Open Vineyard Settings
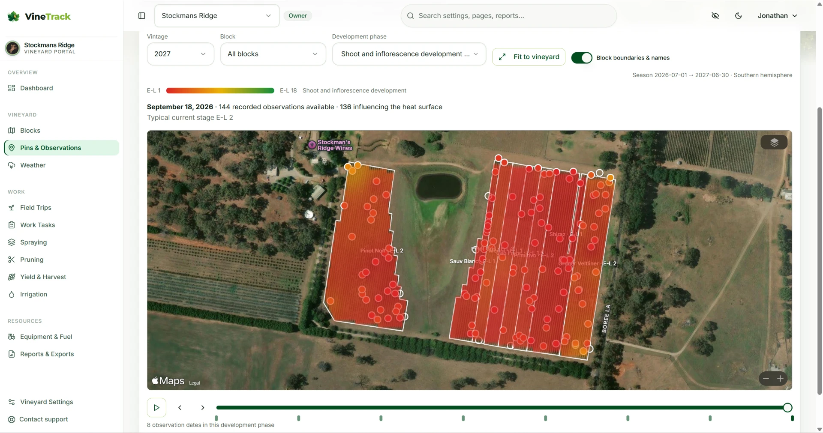The image size is (823, 433). tap(61, 402)
